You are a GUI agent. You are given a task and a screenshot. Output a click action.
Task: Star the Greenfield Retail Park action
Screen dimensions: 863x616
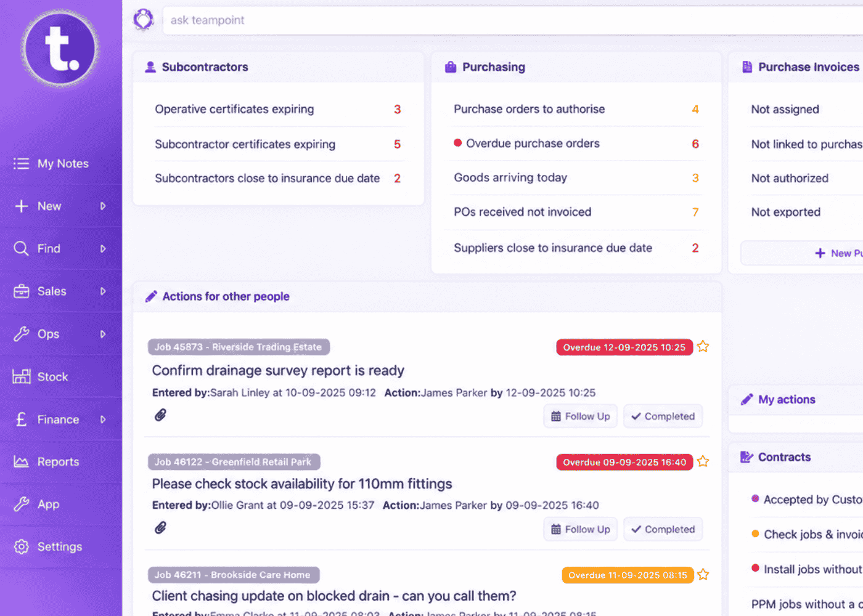tap(703, 461)
